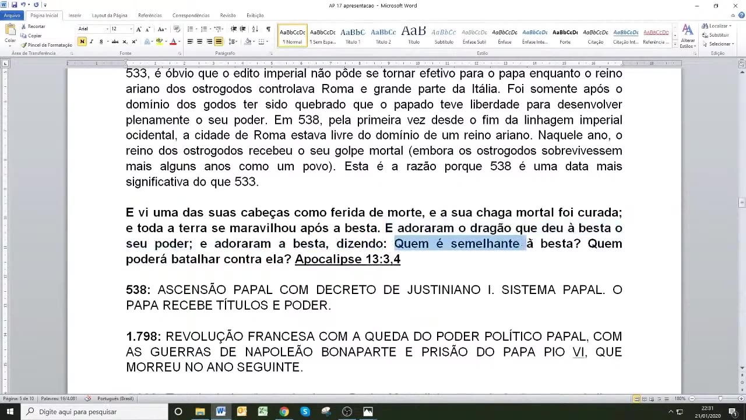Open the Arquivo tab
This screenshot has height=420, width=746.
click(x=12, y=15)
